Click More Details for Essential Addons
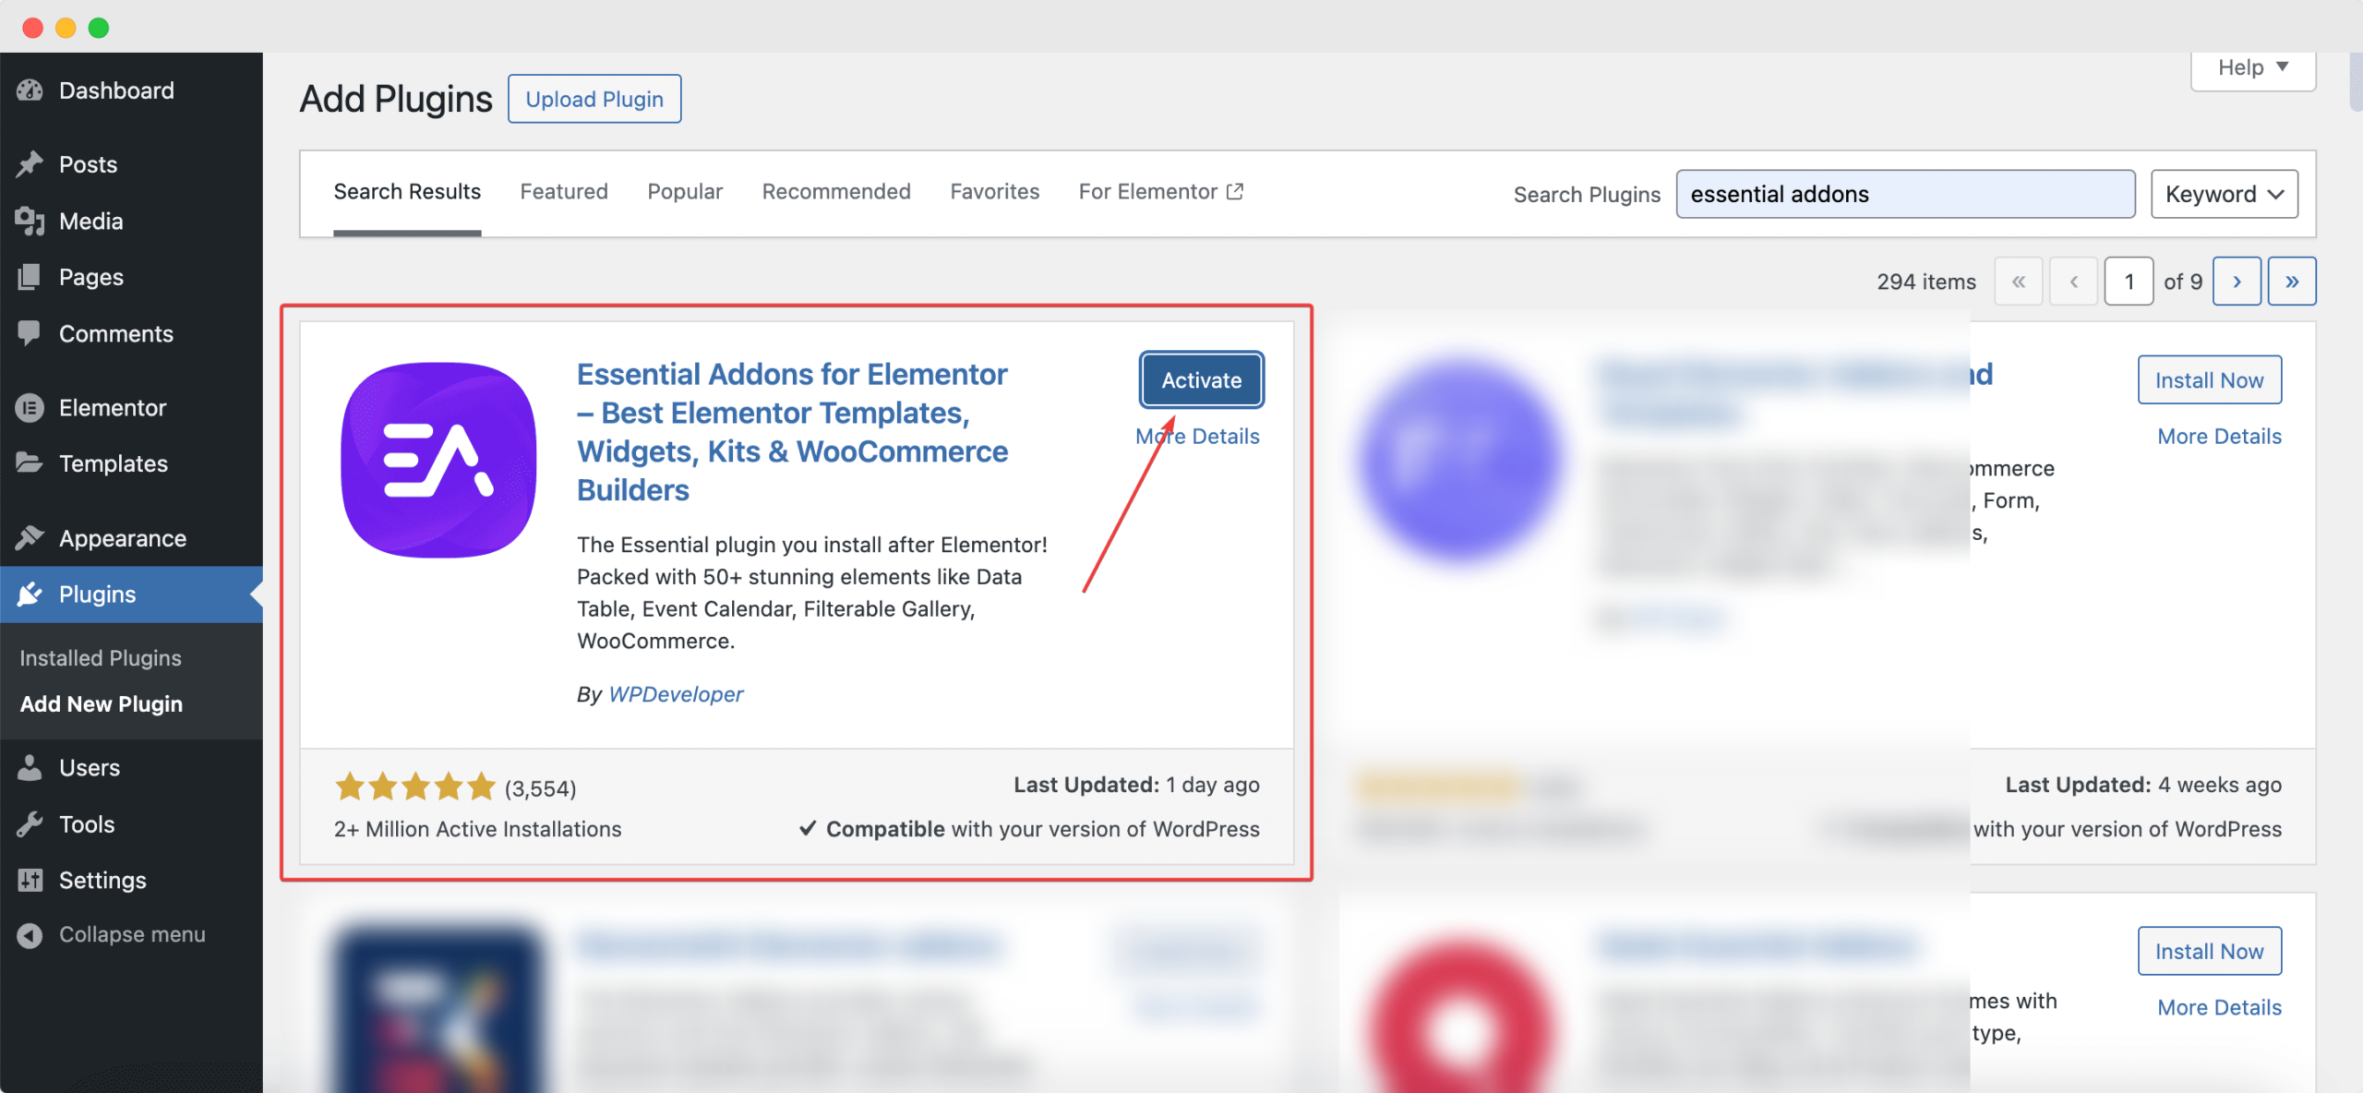Viewport: 2363px width, 1093px height. (x=1198, y=436)
